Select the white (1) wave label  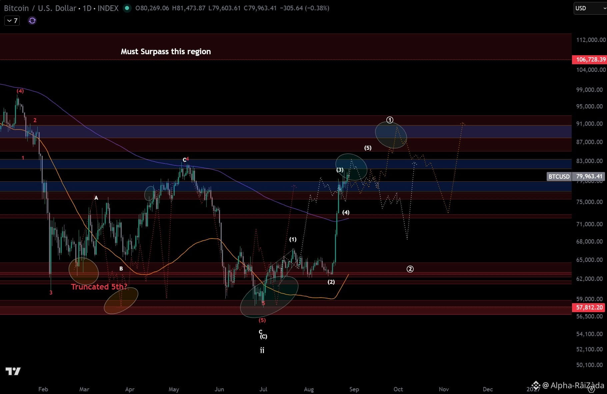pos(293,239)
